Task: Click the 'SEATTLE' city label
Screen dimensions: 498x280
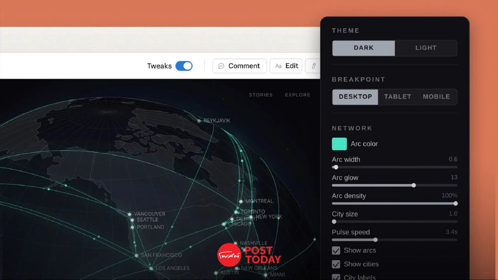Action: 147,220
